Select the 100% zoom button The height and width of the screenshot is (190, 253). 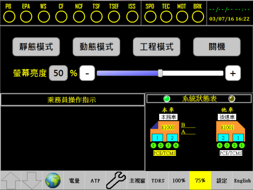tap(179, 181)
